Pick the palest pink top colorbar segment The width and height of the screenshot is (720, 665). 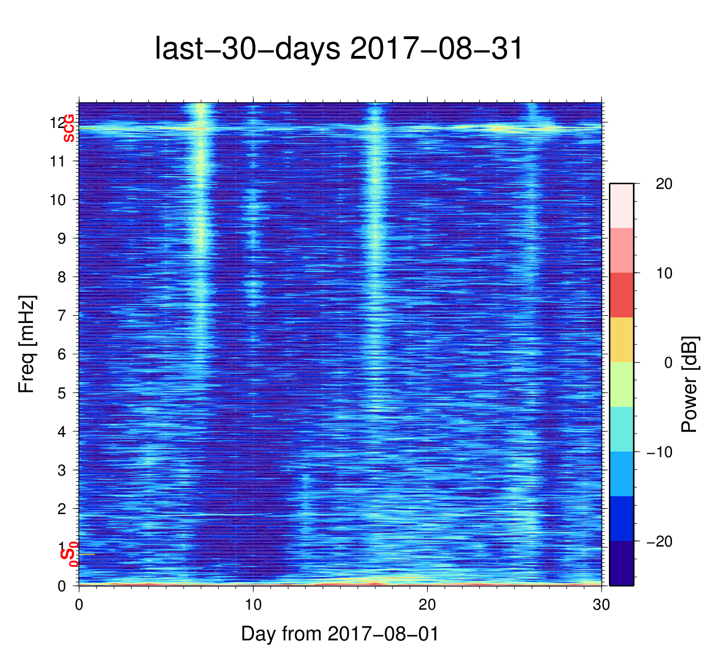pyautogui.click(x=621, y=206)
